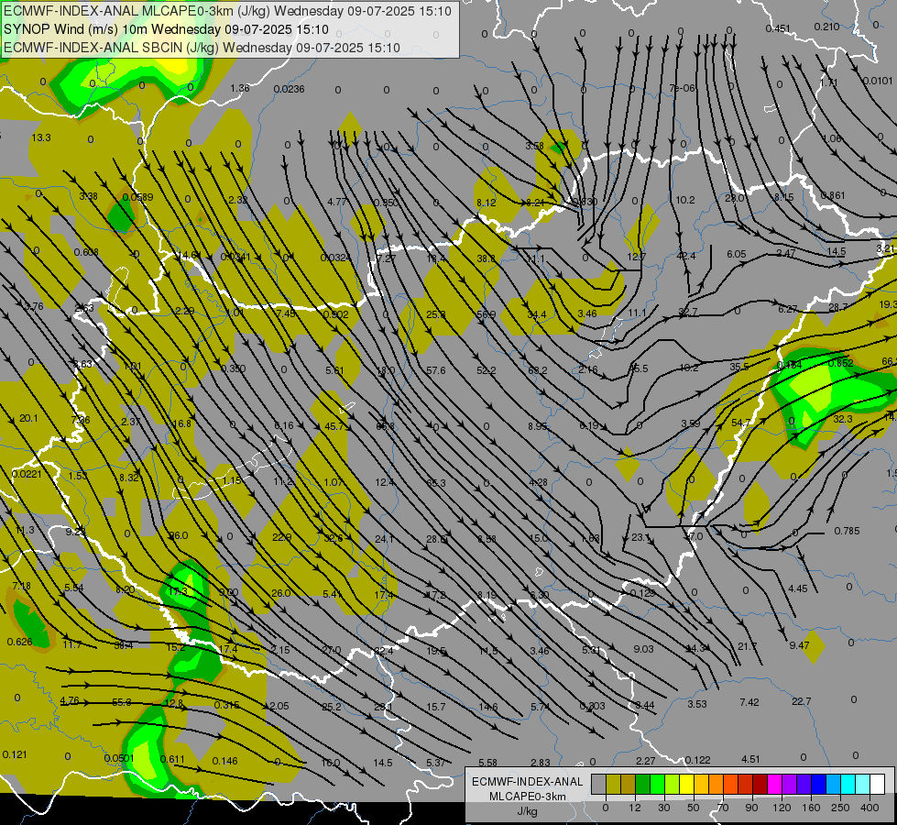Click the grid value 0.210

(x=826, y=27)
